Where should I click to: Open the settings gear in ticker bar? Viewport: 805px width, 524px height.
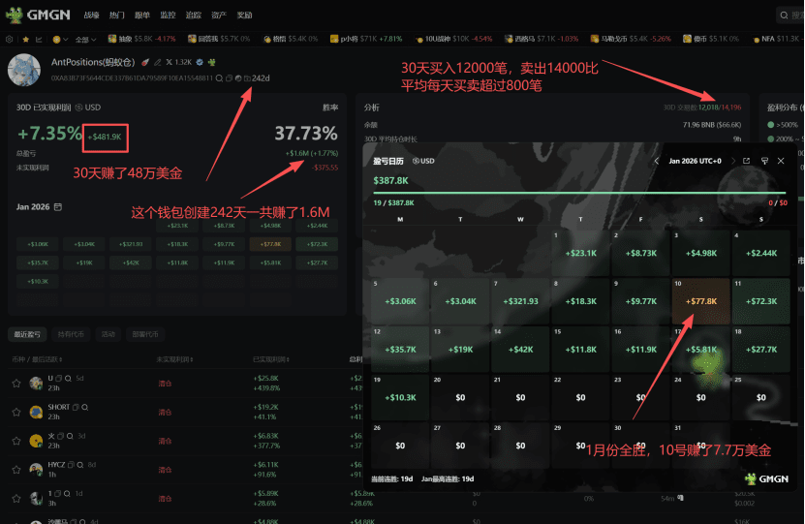click(x=10, y=39)
